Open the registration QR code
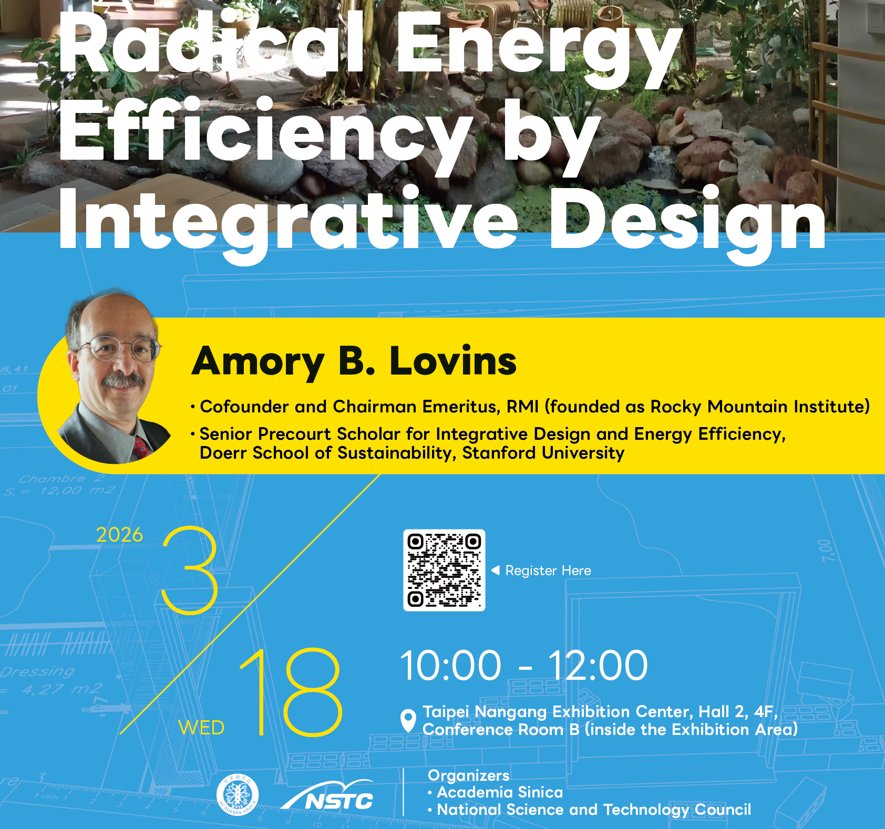 pyautogui.click(x=445, y=570)
